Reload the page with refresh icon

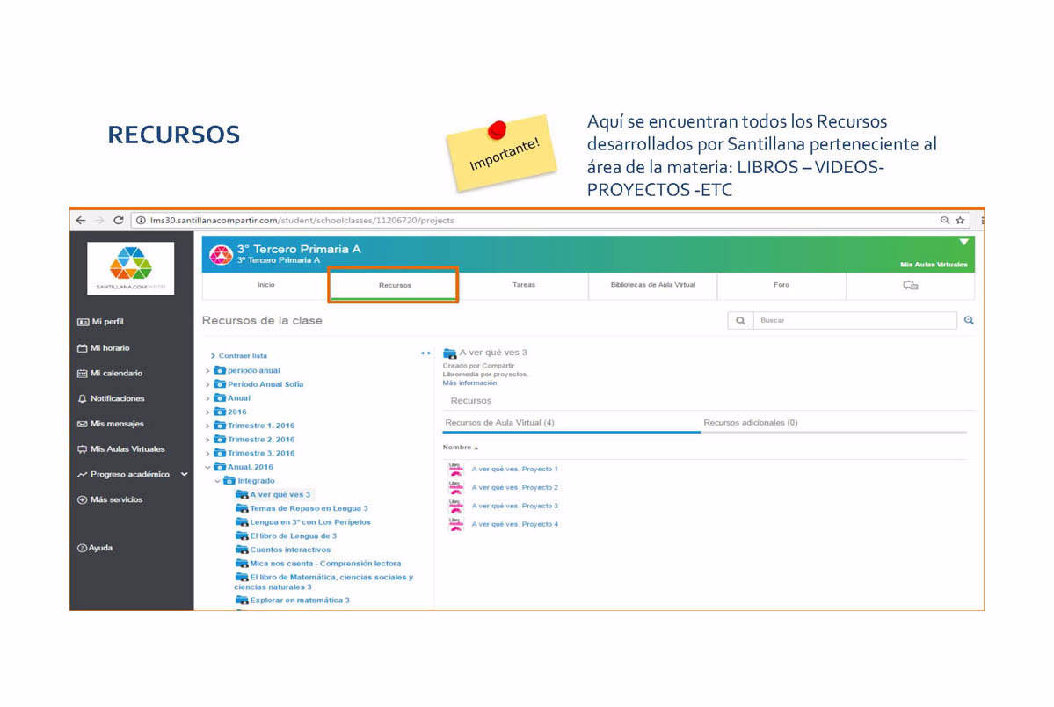(119, 220)
